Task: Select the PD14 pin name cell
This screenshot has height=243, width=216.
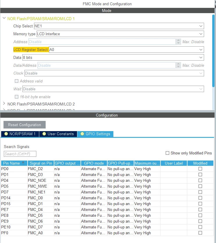Action: pos(14,198)
